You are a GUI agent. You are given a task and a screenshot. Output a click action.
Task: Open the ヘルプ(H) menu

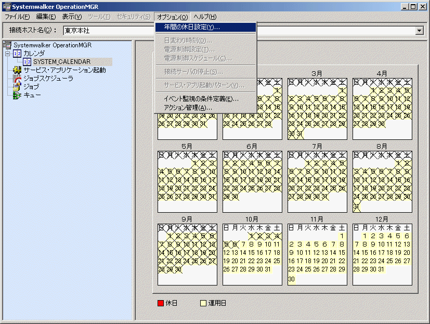point(205,17)
